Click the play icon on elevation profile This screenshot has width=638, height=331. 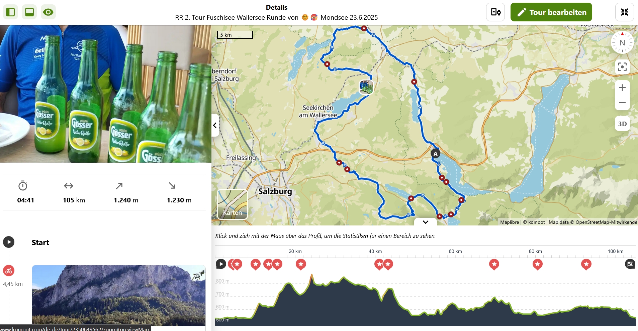221,264
